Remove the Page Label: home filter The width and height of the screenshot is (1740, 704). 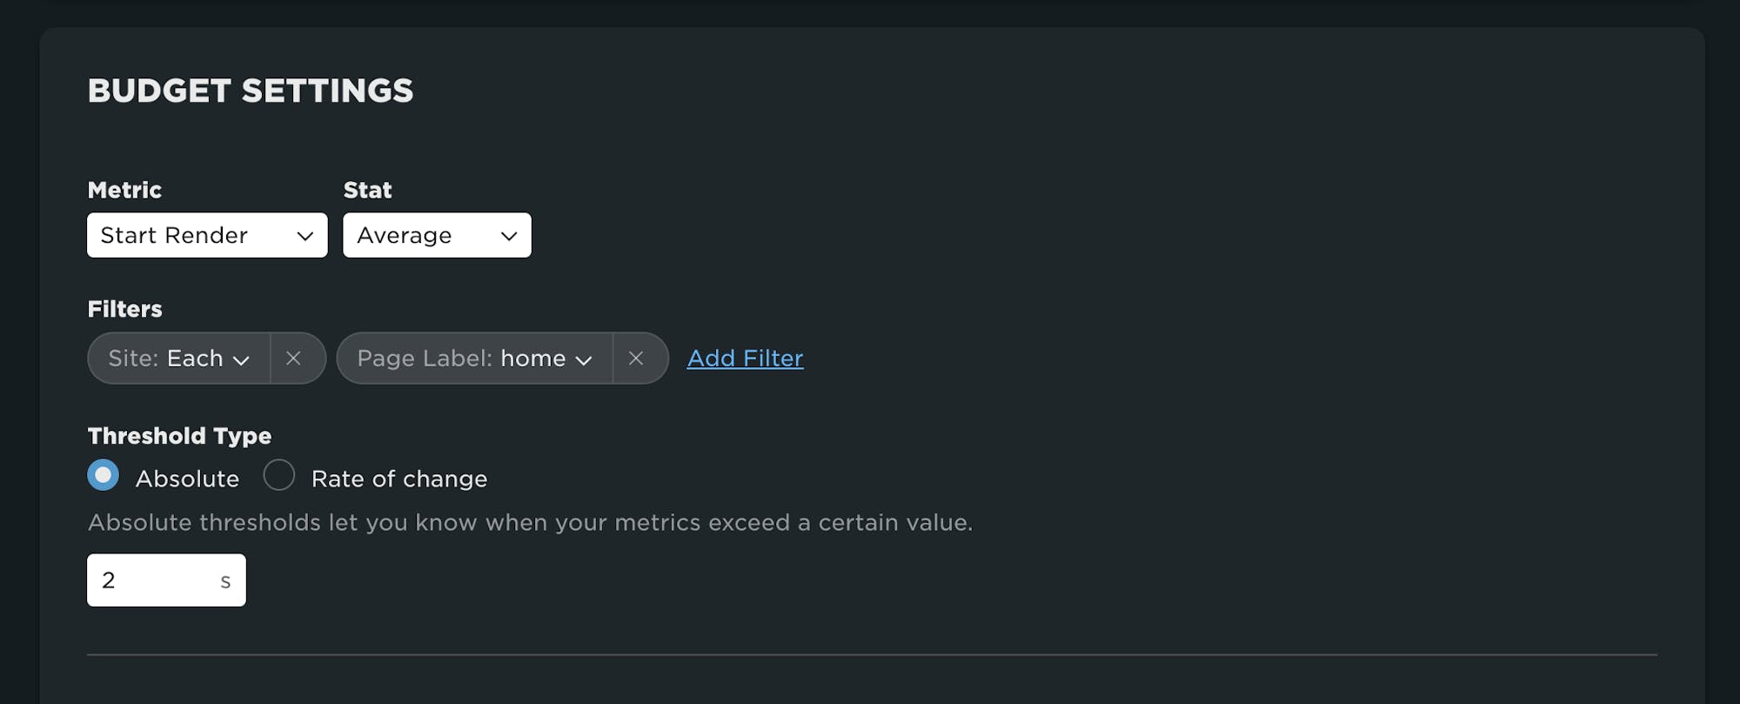[x=636, y=359]
